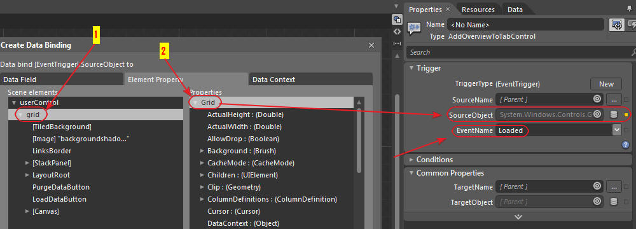636x229 pixels.
Task: Open the Resources panel tab
Action: click(x=478, y=10)
